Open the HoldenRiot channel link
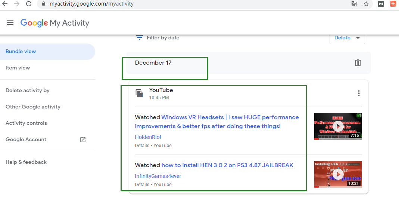 click(148, 137)
